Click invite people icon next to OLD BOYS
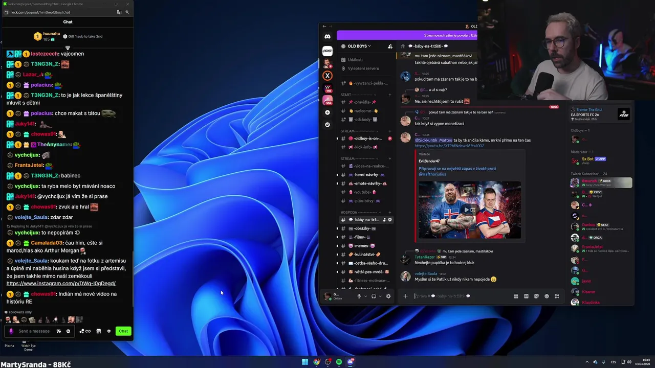This screenshot has height=368, width=655. (390, 46)
